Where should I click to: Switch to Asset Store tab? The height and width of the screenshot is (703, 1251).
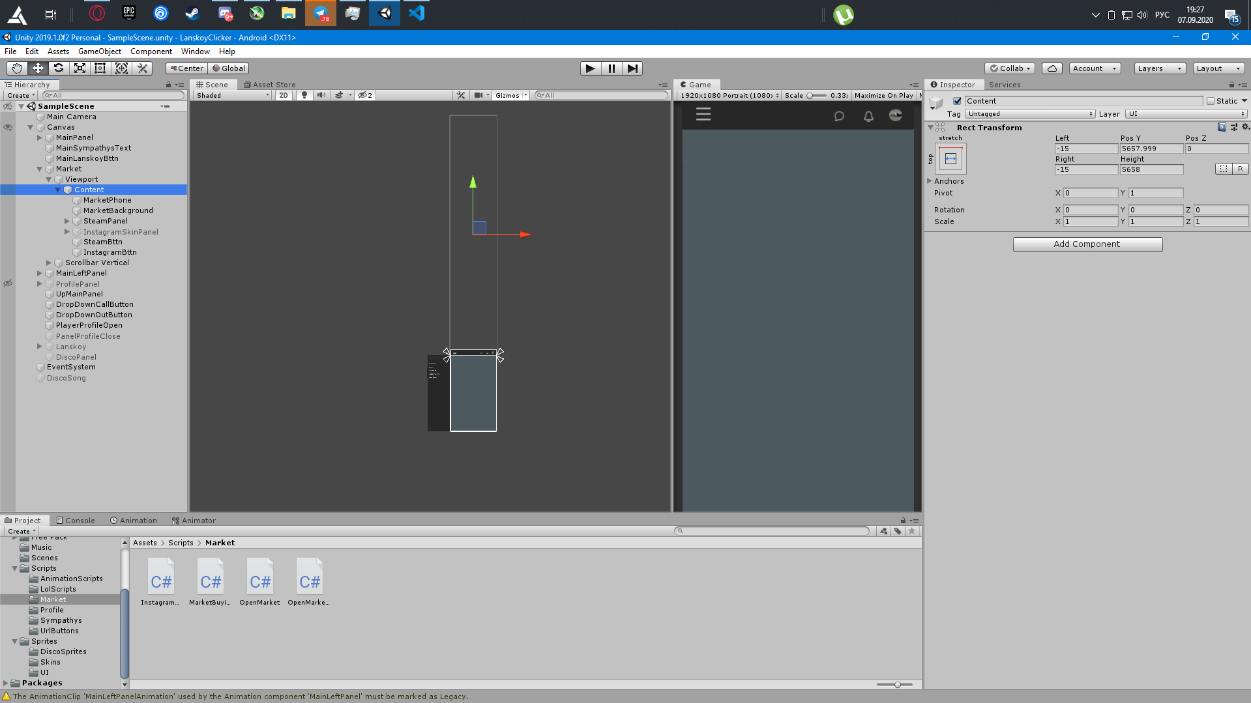(x=270, y=85)
